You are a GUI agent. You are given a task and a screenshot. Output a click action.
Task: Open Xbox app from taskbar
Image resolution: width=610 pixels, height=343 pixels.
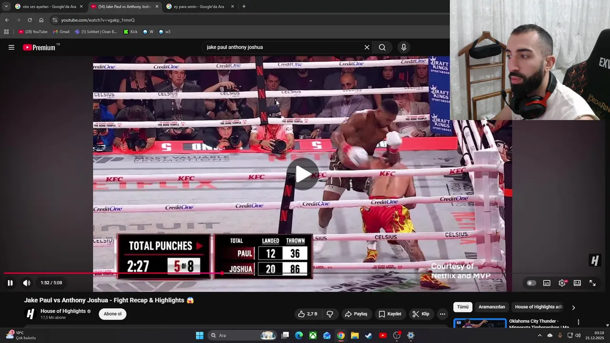313,335
